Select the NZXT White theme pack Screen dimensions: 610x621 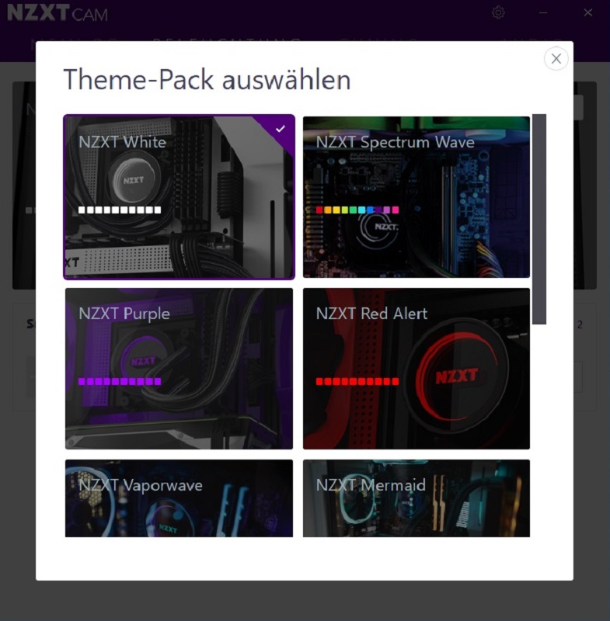coord(180,197)
